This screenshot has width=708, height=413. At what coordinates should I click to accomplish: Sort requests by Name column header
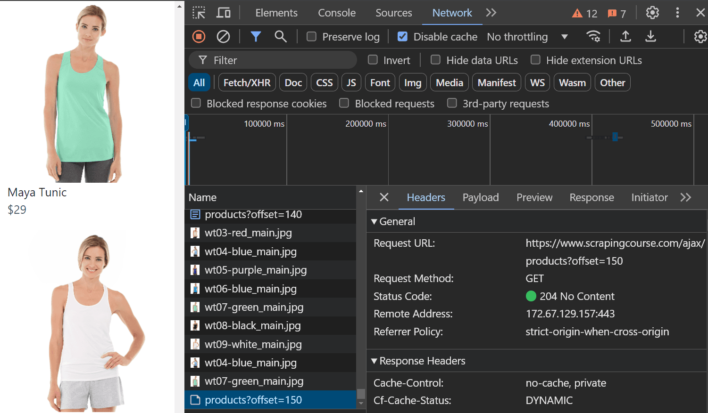coord(270,197)
